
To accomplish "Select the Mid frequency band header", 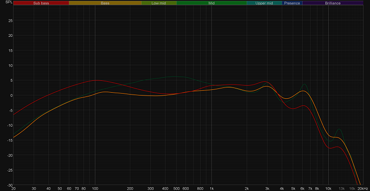I will pos(212,3).
